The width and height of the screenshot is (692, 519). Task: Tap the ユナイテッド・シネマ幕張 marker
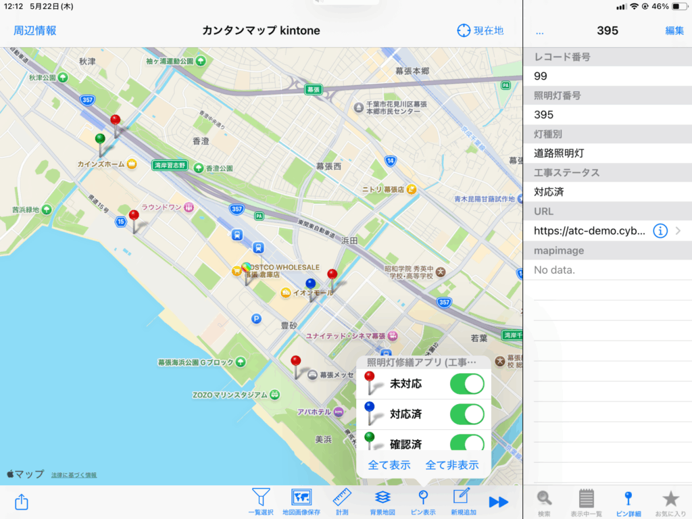393,336
